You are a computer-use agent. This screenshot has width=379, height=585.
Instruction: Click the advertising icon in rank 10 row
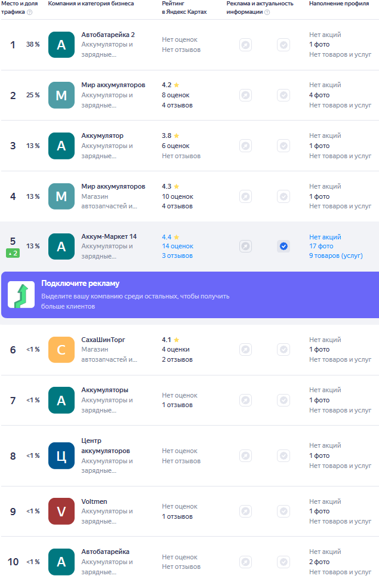(245, 562)
